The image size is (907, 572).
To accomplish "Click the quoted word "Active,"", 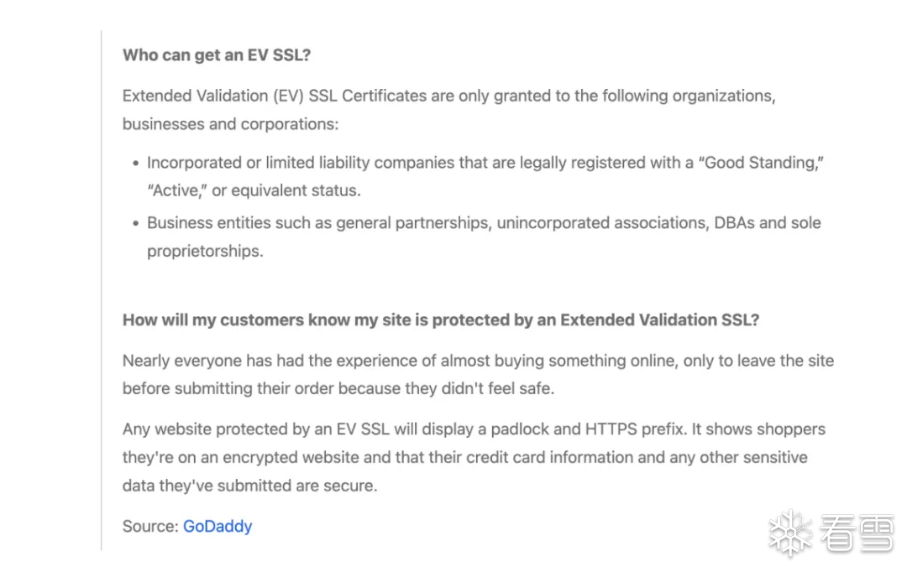I will (176, 190).
